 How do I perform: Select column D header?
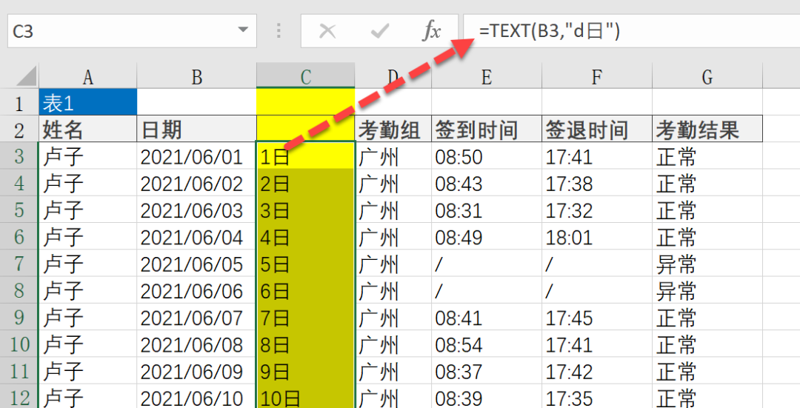click(393, 76)
